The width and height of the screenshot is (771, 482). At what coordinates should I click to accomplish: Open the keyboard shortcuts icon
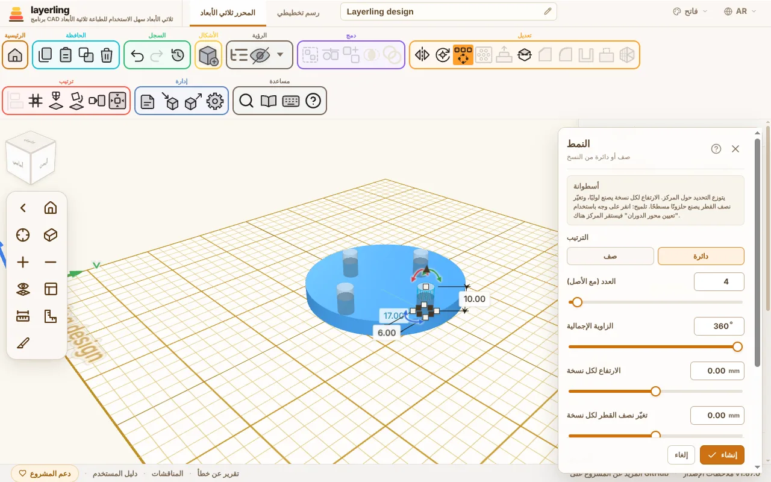[291, 101]
